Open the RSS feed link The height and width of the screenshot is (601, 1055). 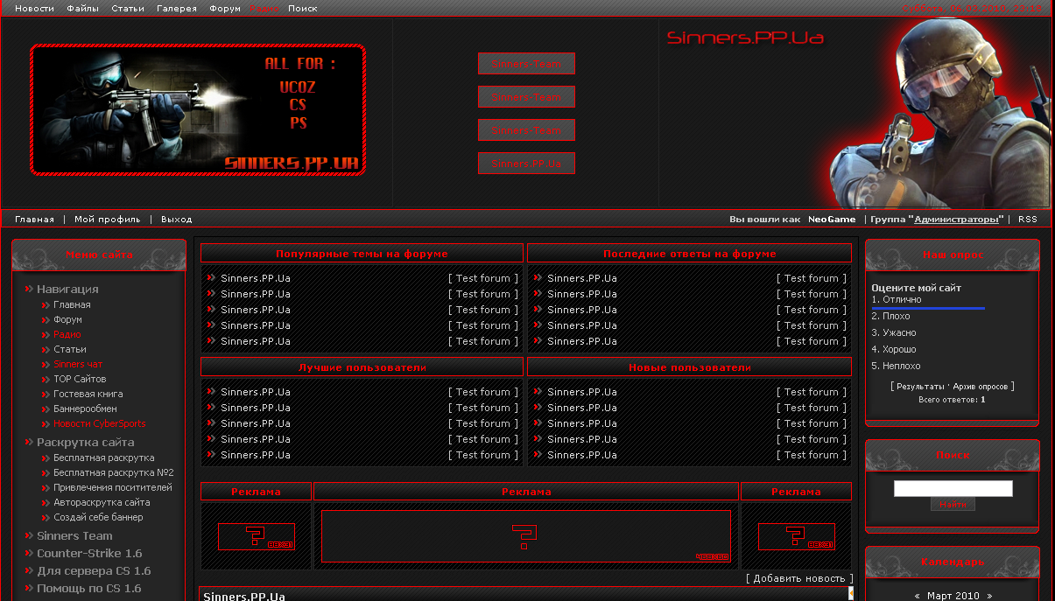tap(1027, 220)
